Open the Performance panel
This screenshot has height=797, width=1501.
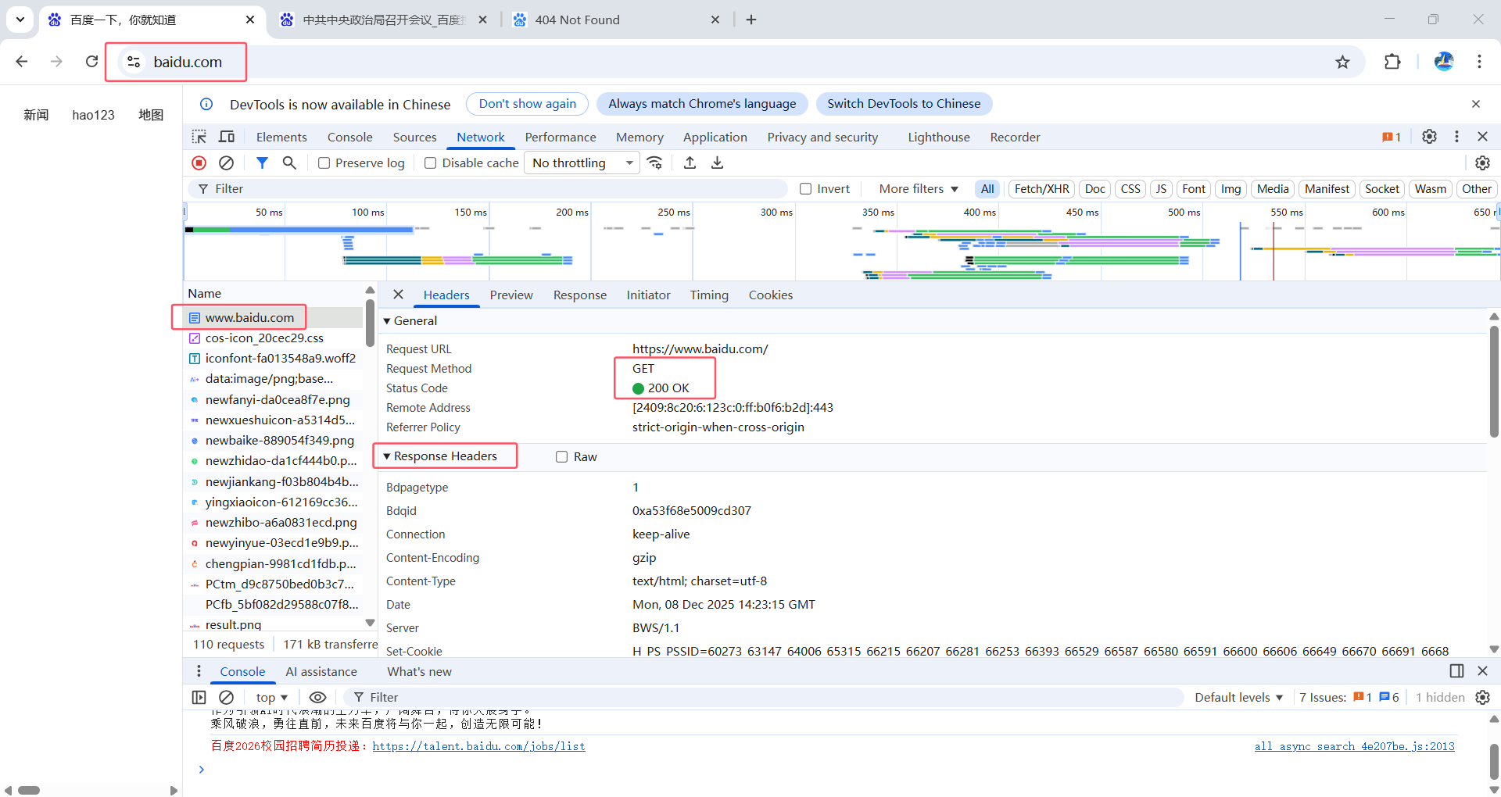pyautogui.click(x=561, y=137)
